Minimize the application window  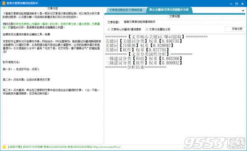tap(231, 4)
